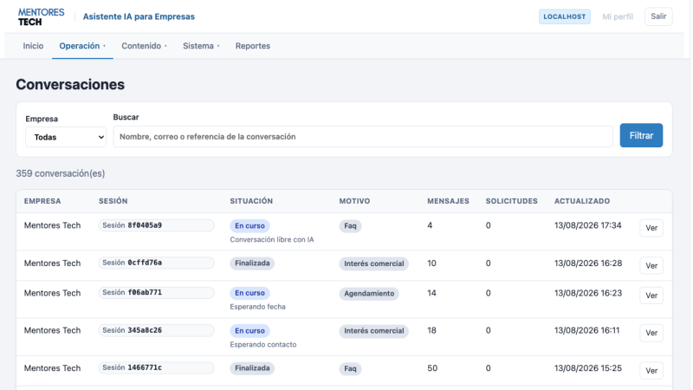The image size is (693, 390).
Task: Open the Mi perfil link
Action: [x=618, y=16]
